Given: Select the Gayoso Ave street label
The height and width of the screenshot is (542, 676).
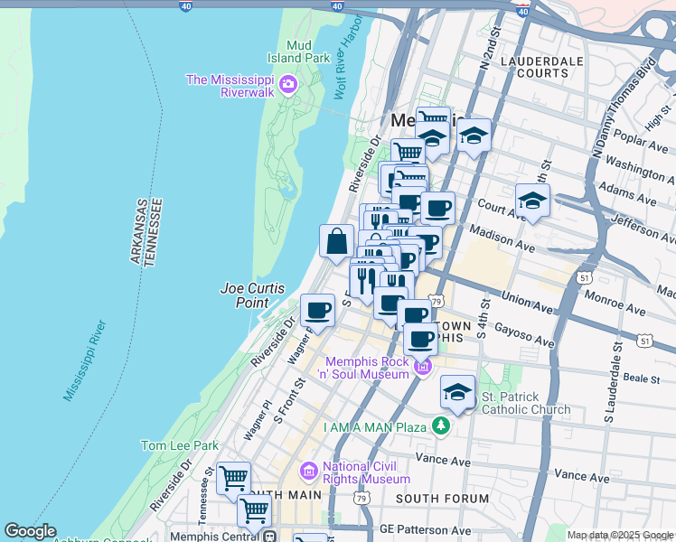Looking at the screenshot, I should pos(524,335).
